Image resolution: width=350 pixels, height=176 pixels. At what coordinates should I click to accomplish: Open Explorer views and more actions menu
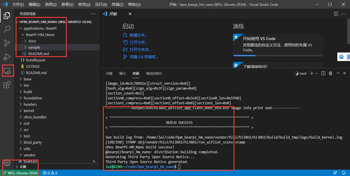(x=93, y=14)
